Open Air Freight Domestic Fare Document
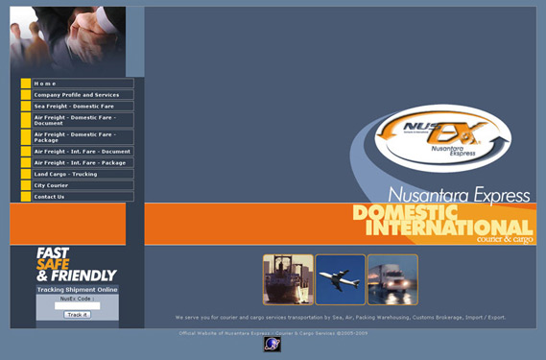 (83, 120)
